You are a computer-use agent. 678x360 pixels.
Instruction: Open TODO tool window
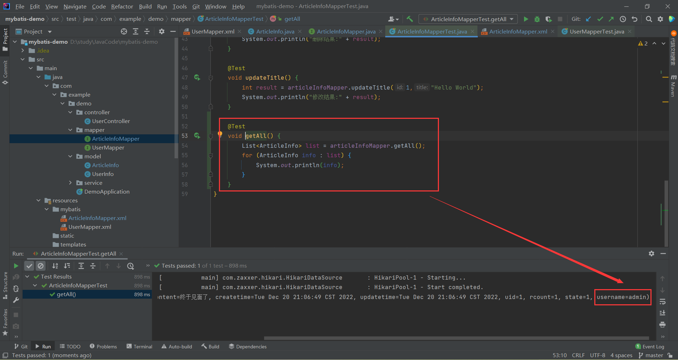[x=70, y=347]
